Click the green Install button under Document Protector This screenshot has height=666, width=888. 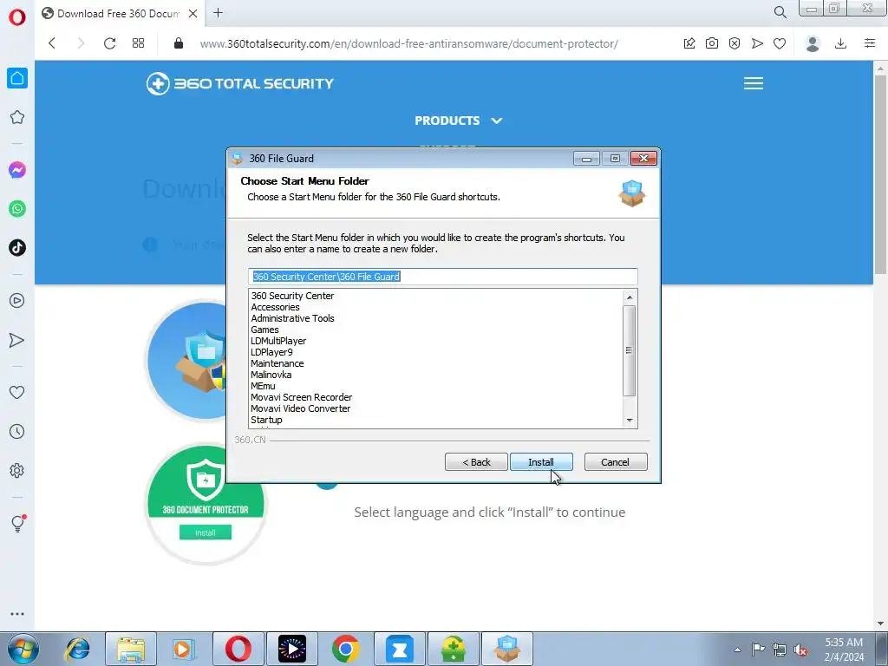point(205,532)
